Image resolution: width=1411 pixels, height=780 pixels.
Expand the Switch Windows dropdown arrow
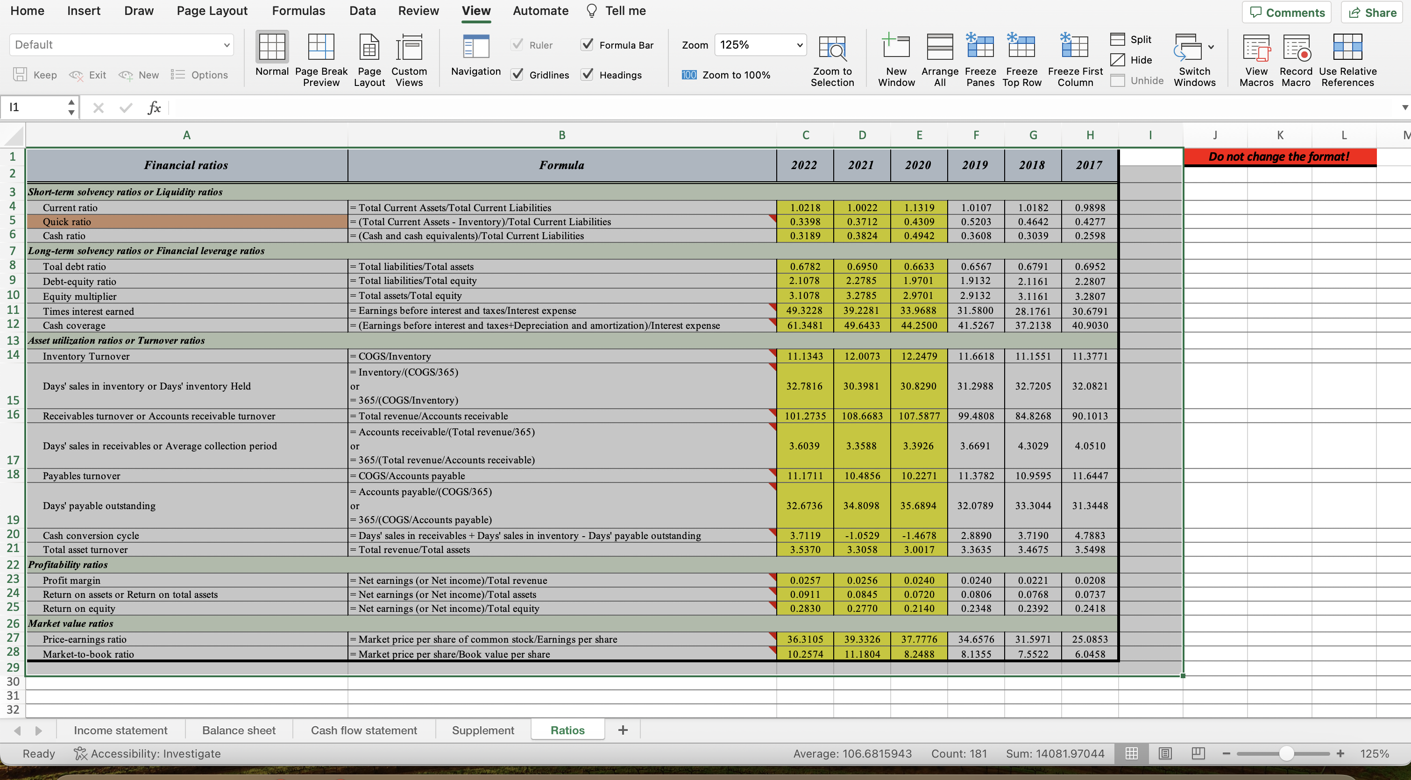tap(1211, 47)
